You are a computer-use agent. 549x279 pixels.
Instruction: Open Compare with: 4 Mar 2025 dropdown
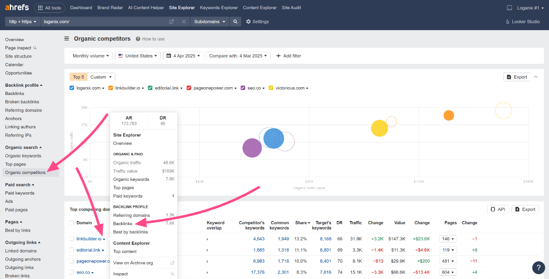pos(238,56)
